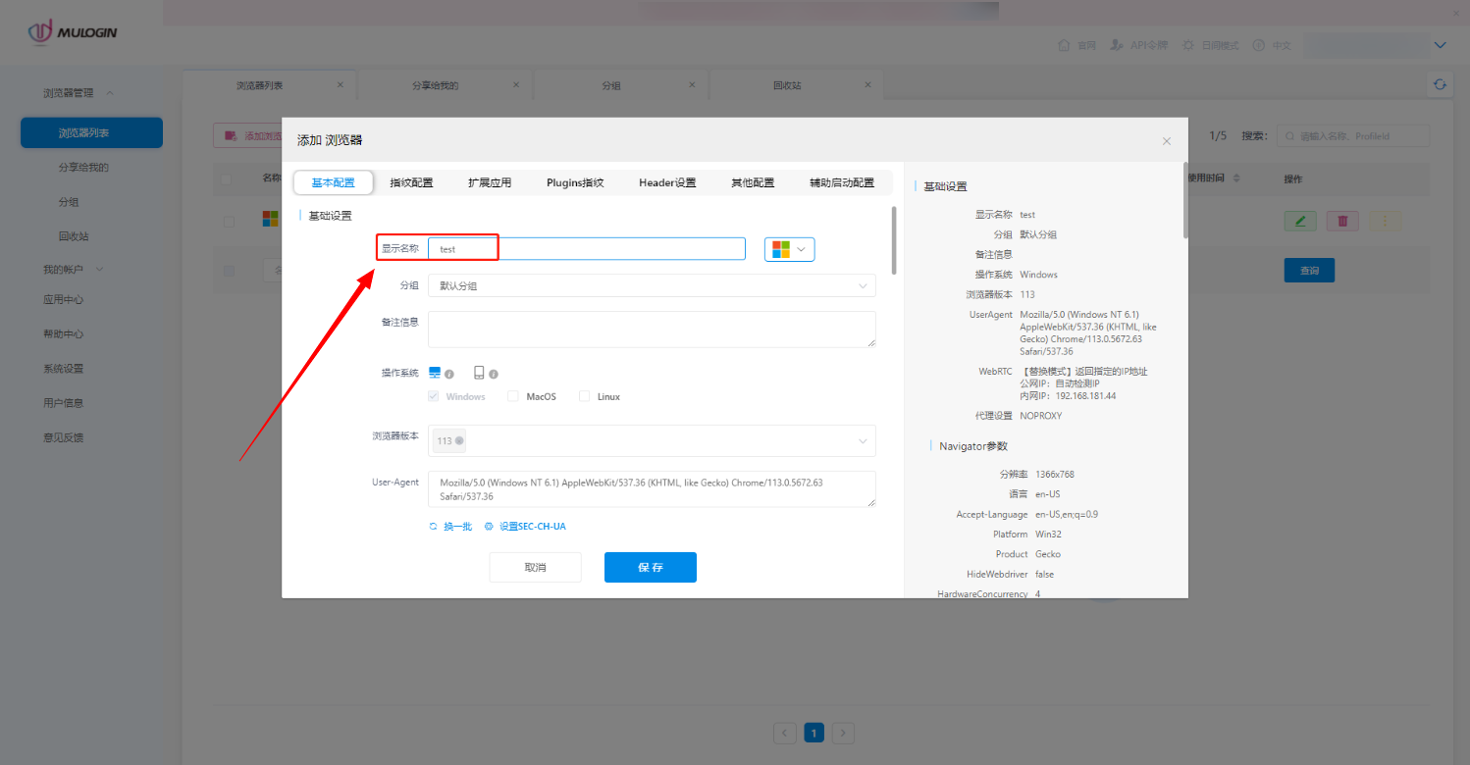
Task: Open the browser icon color picker beside 显示名称
Action: pyautogui.click(x=789, y=249)
